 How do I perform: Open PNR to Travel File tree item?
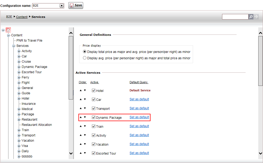pyautogui.click(x=29, y=41)
